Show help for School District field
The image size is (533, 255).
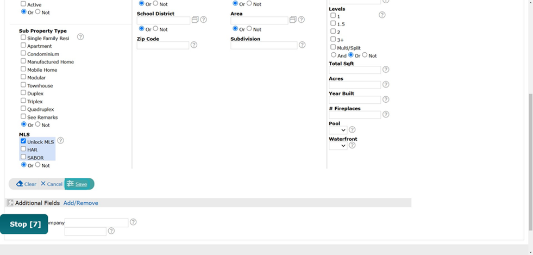tap(203, 20)
